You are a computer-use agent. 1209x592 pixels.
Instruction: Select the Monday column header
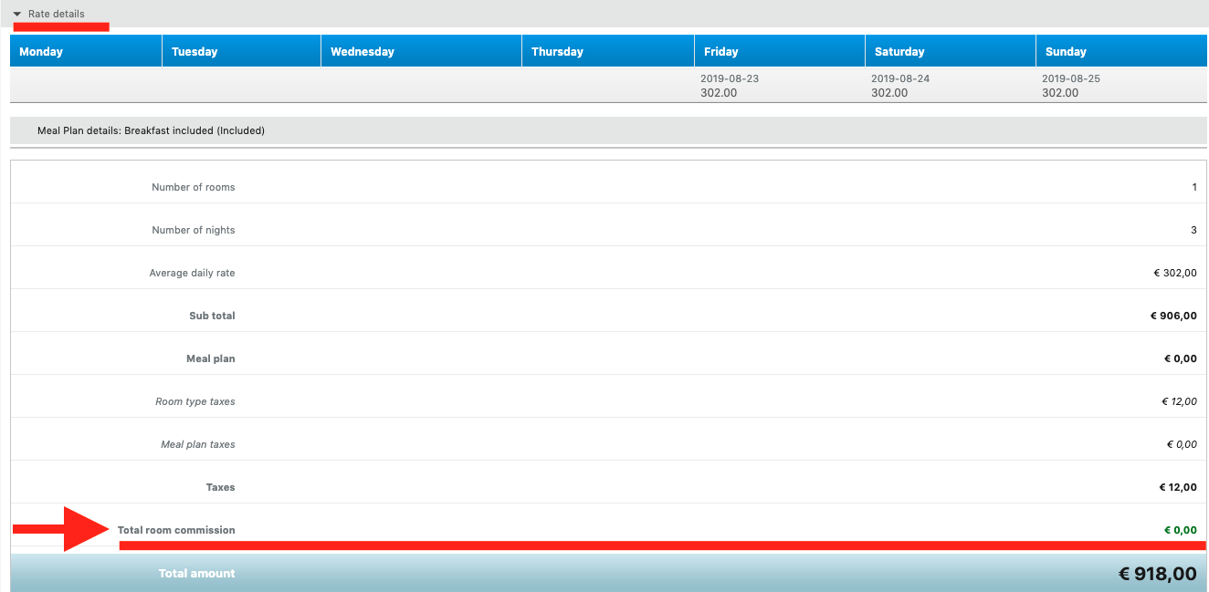point(86,51)
